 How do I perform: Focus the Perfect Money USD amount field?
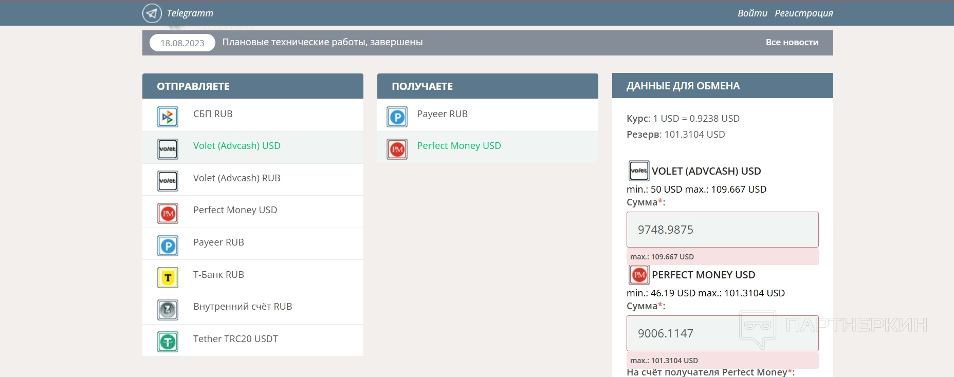pyautogui.click(x=723, y=333)
